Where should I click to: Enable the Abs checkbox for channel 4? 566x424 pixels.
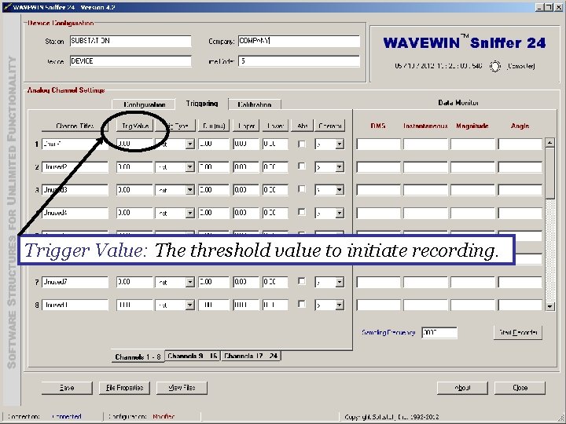click(301, 212)
